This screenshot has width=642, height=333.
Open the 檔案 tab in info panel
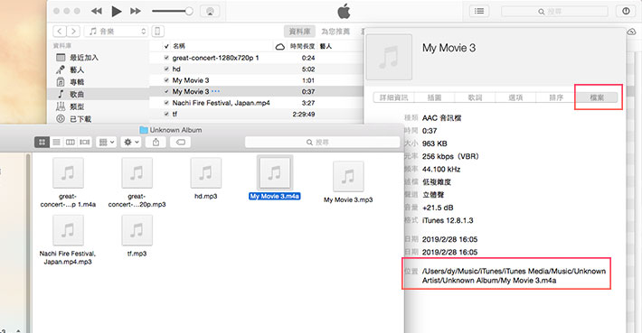click(x=597, y=97)
